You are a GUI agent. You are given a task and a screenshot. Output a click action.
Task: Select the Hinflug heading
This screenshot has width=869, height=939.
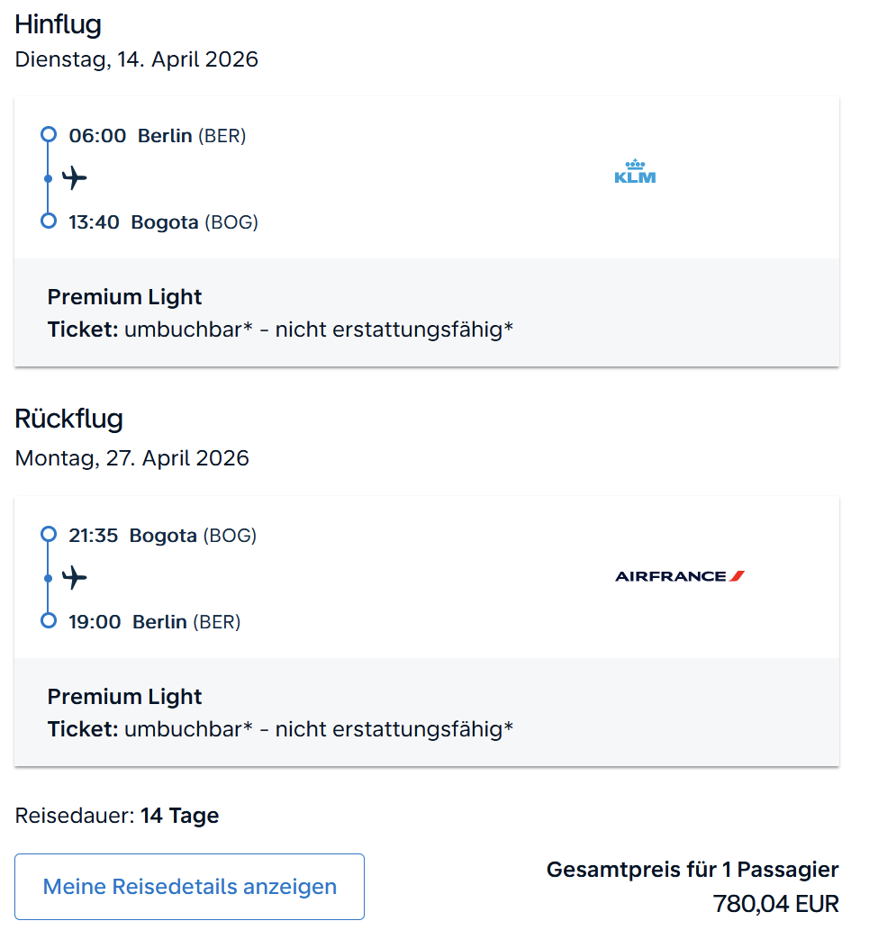[58, 25]
